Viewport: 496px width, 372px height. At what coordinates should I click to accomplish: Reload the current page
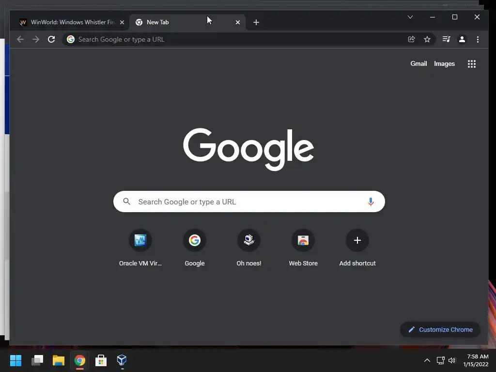[x=51, y=39]
